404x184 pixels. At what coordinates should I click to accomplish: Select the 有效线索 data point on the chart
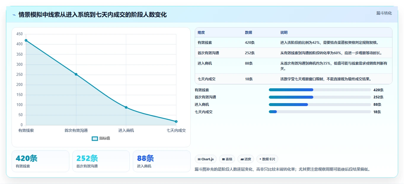(26, 40)
